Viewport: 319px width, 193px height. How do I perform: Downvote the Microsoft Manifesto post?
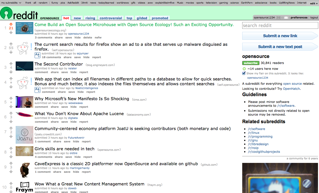(x=11, y=106)
